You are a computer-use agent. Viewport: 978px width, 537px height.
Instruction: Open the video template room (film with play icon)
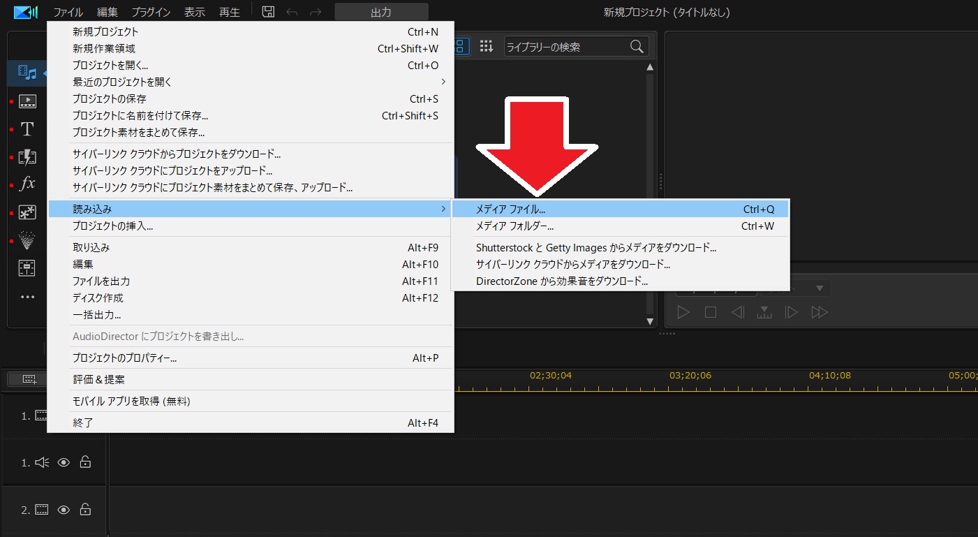(27, 102)
